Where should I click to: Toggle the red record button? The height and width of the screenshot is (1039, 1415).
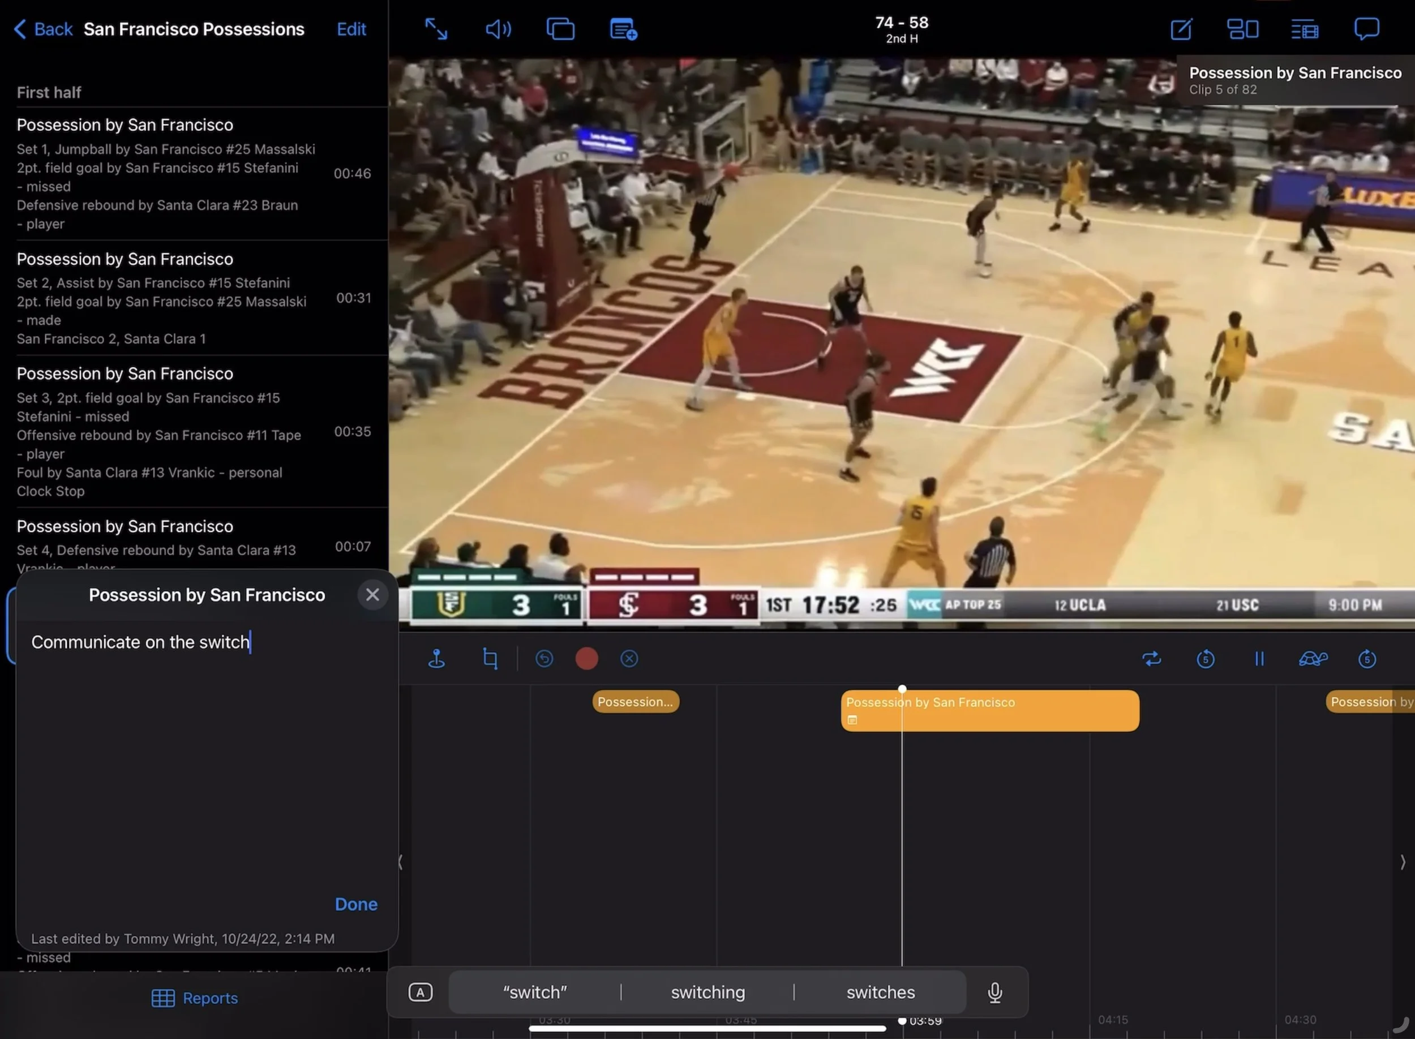(587, 659)
